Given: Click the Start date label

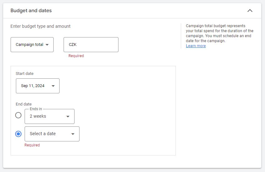Looking at the screenshot, I should click(x=25, y=74).
